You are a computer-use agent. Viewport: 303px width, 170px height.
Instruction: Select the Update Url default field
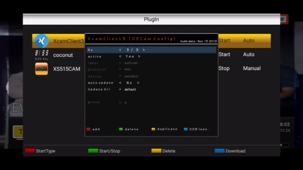[130, 90]
